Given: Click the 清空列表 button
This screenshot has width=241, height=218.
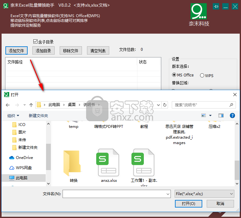Looking at the screenshot, I should pos(98,50).
